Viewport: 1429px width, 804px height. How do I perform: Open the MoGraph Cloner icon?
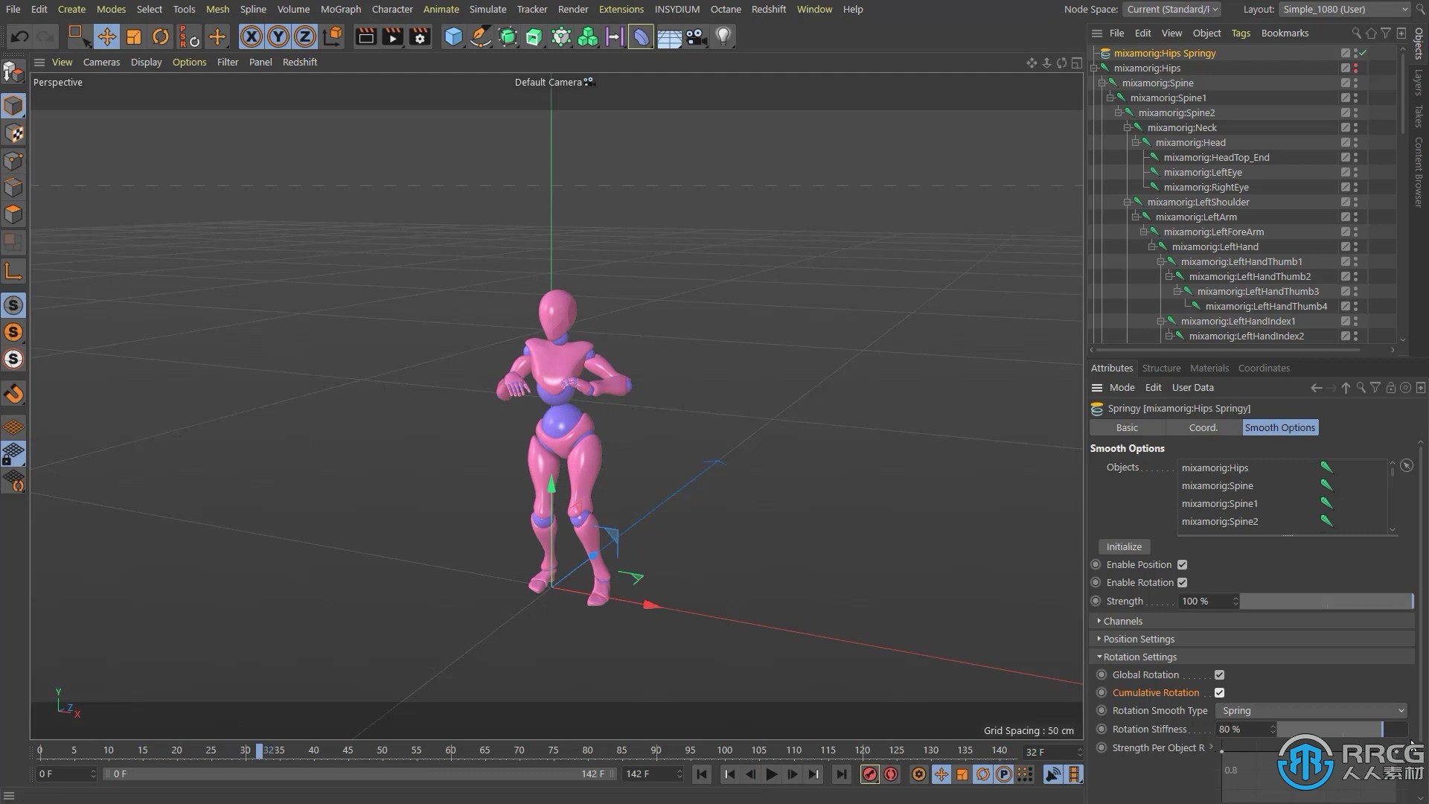pos(588,36)
